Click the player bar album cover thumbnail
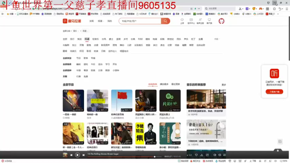 click(65, 155)
